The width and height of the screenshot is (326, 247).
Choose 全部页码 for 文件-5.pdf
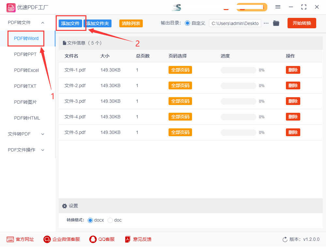[180, 132]
